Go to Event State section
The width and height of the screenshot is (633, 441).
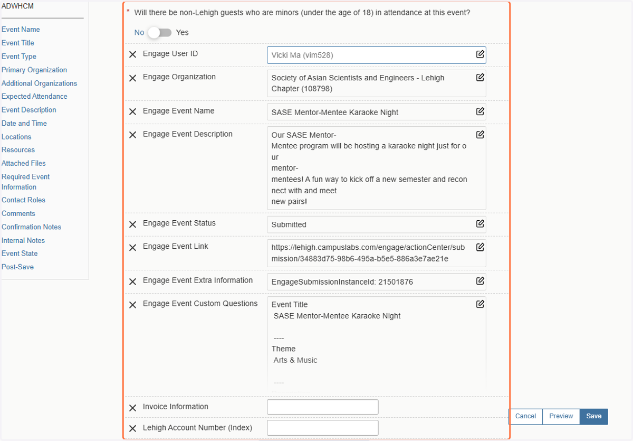coord(20,253)
